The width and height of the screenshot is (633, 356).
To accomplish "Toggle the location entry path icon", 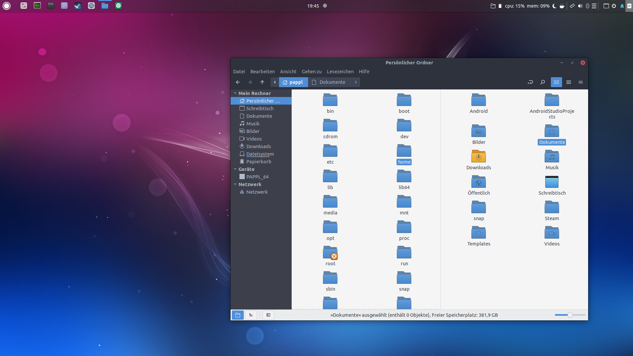I will tap(530, 82).
